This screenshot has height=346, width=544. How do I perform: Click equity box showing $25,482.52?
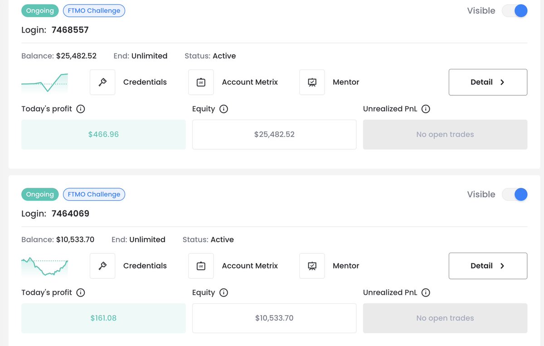click(274, 134)
